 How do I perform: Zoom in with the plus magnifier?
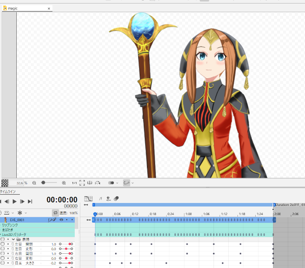64,183
